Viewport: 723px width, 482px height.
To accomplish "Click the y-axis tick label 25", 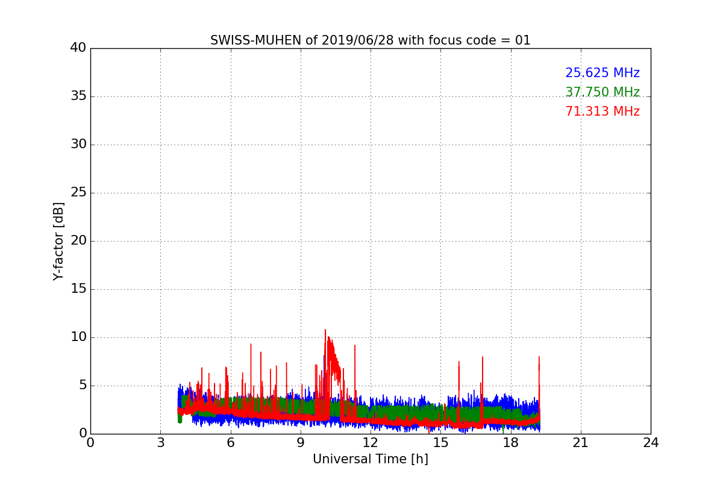I will pyautogui.click(x=78, y=193).
